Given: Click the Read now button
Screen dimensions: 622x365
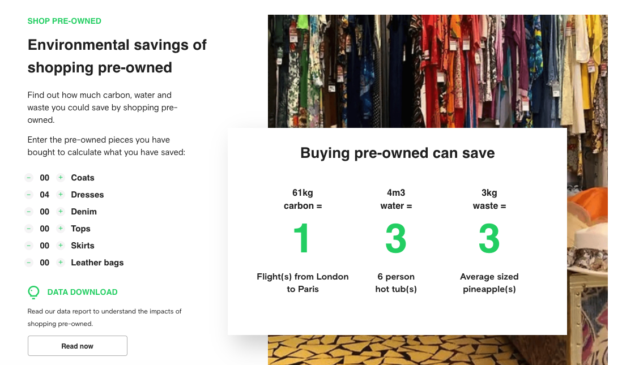Looking at the screenshot, I should click(77, 346).
